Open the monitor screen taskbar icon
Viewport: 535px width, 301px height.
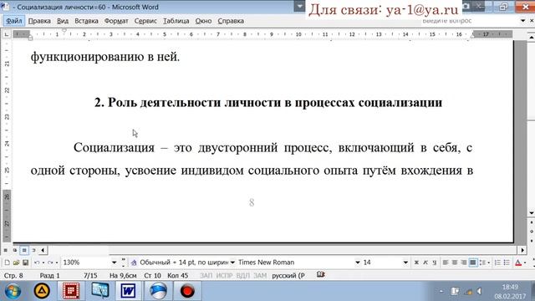pos(99,291)
